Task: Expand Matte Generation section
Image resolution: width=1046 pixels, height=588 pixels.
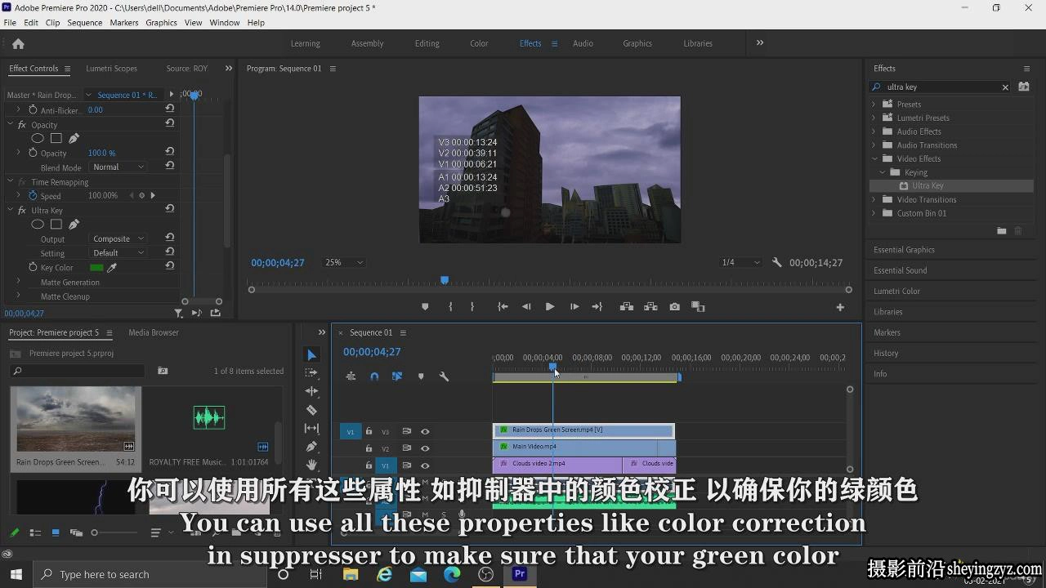Action: [18, 282]
